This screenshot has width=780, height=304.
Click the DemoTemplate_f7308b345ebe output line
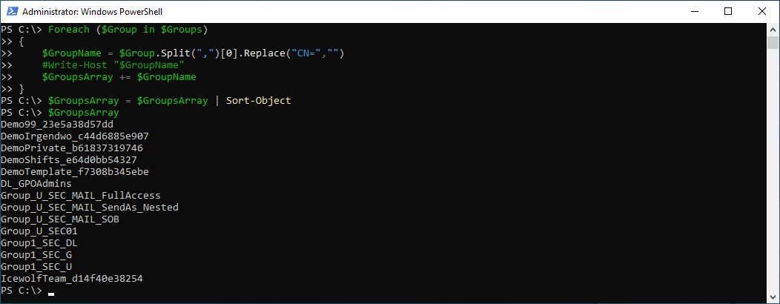[x=75, y=172]
